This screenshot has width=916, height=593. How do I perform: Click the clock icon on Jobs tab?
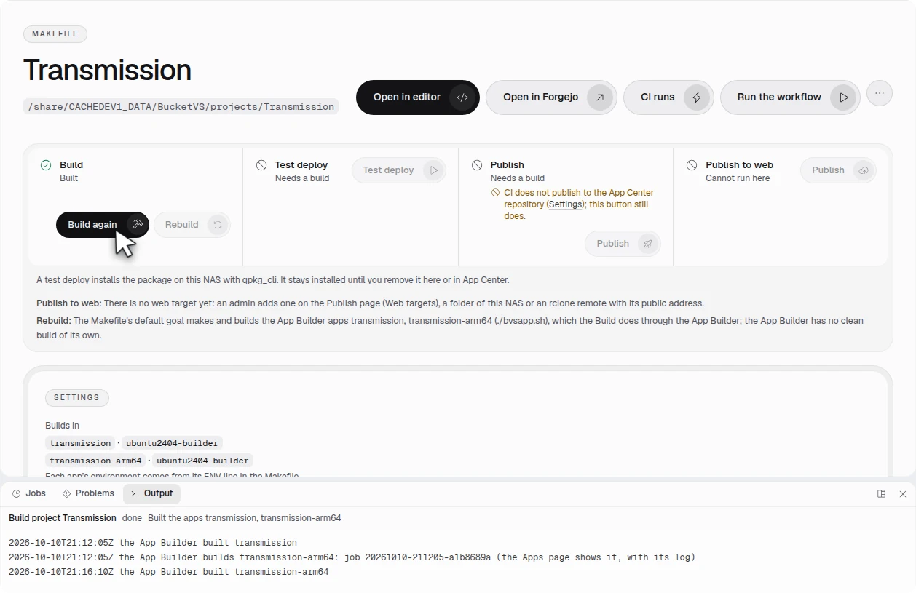tap(17, 493)
